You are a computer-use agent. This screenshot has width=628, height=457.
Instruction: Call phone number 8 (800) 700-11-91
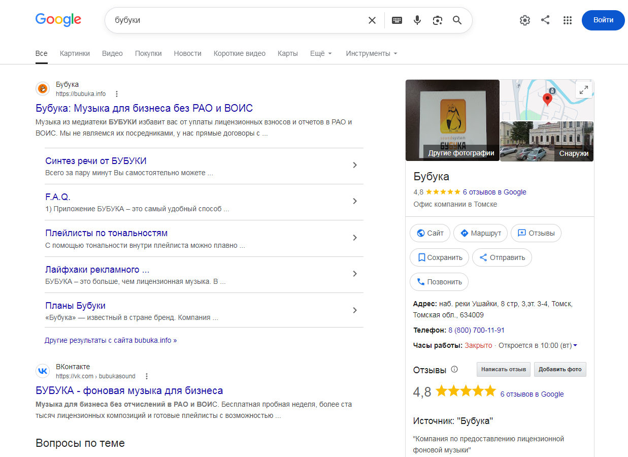point(476,330)
